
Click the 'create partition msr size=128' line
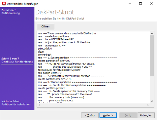coord(55,79)
